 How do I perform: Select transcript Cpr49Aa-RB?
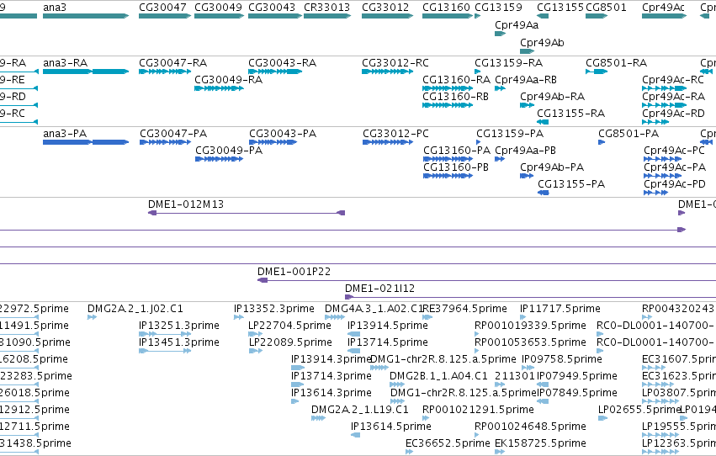coord(500,88)
